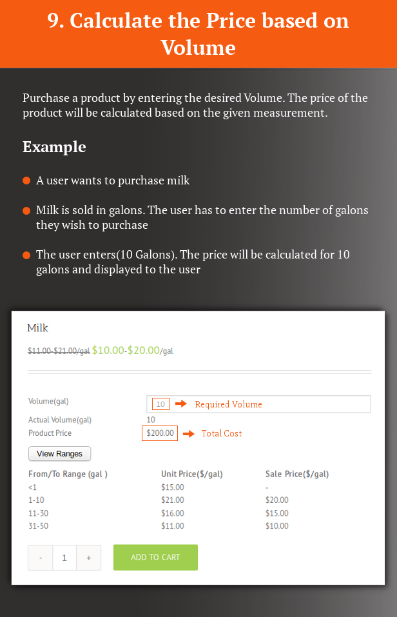This screenshot has width=397, height=617.
Task: Click the Volume(gal) input field
Action: tap(258, 404)
